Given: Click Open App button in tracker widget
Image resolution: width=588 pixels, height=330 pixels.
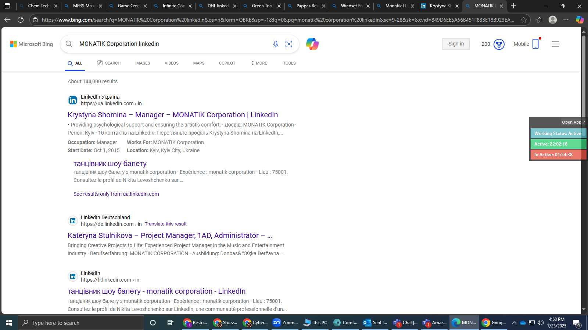Looking at the screenshot, I should tap(573, 122).
